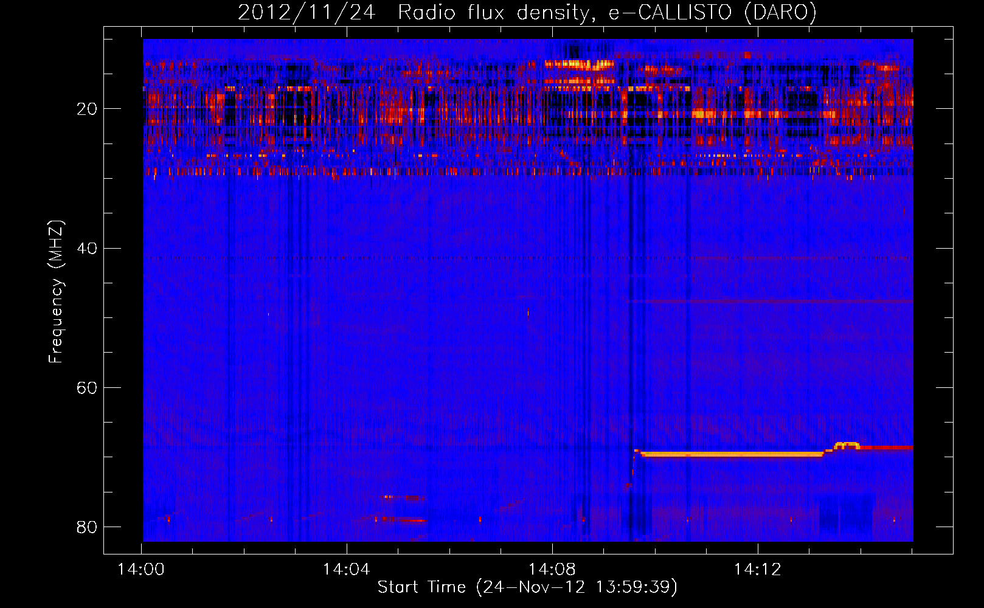Click the '20' frequency tick label
The height and width of the screenshot is (608, 984).
click(x=87, y=109)
